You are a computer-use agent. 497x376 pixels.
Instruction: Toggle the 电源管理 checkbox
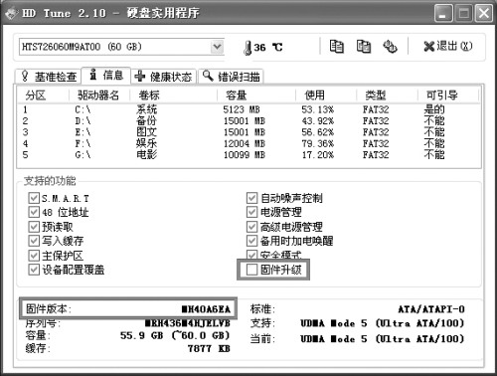[x=251, y=212]
